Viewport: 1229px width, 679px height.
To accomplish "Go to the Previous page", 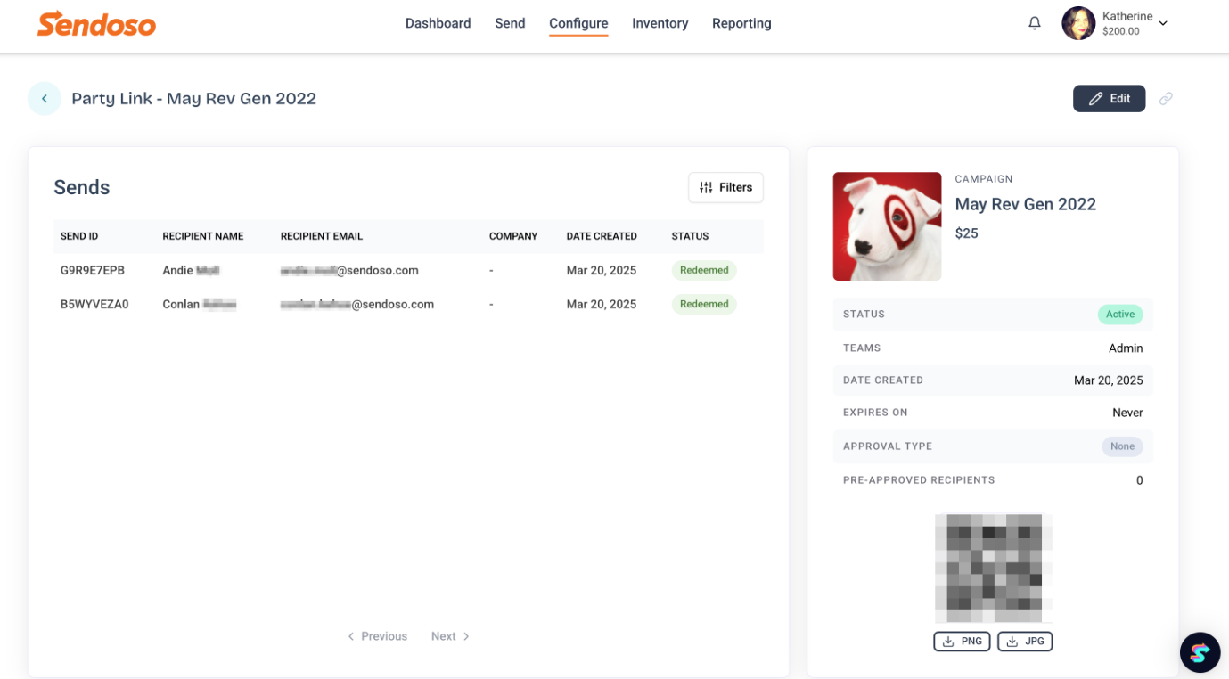I will coord(377,636).
